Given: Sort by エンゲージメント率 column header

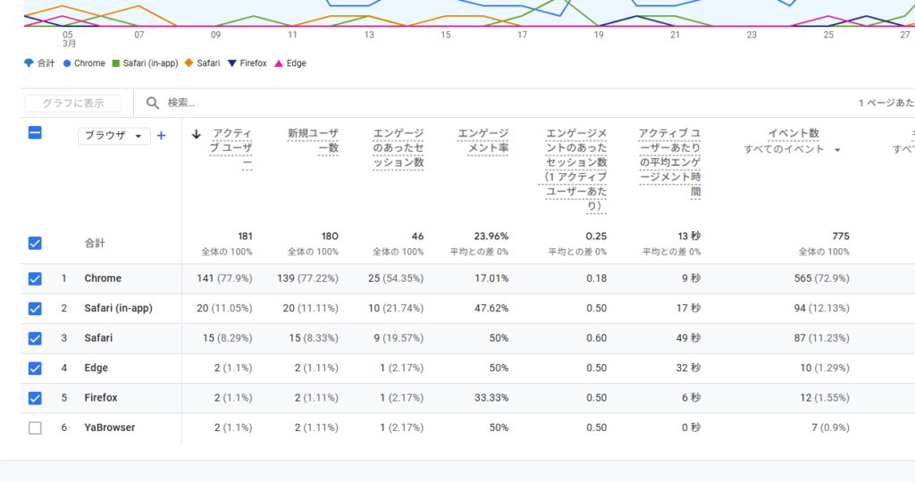Looking at the screenshot, I should click(483, 141).
